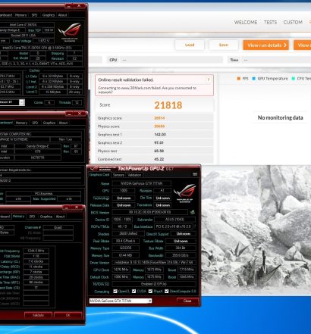The width and height of the screenshot is (311, 334).
Task: Click the overall score 21818
Action: [x=168, y=105]
